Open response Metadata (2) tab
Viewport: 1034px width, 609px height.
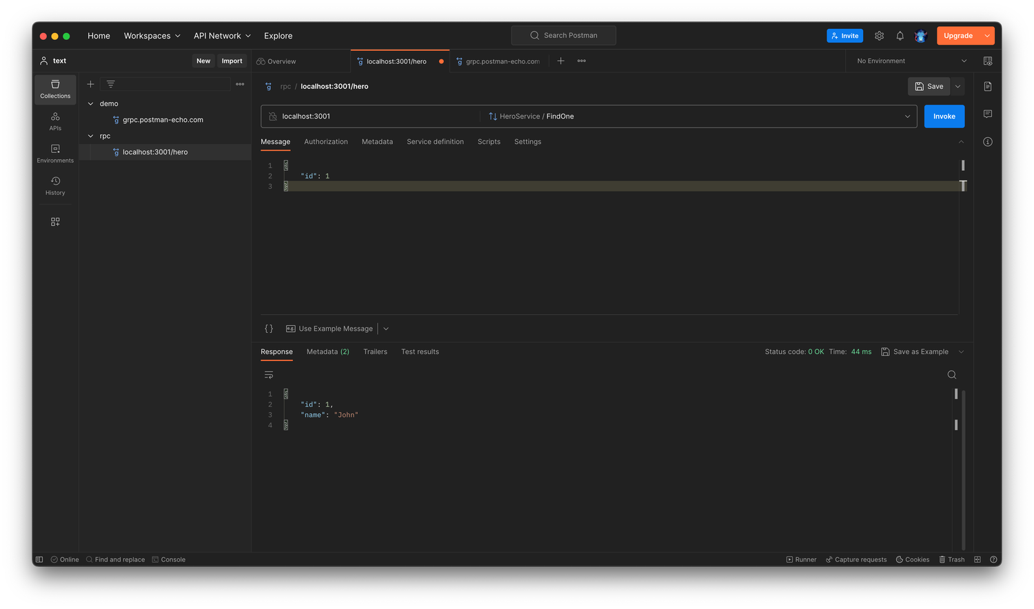327,352
